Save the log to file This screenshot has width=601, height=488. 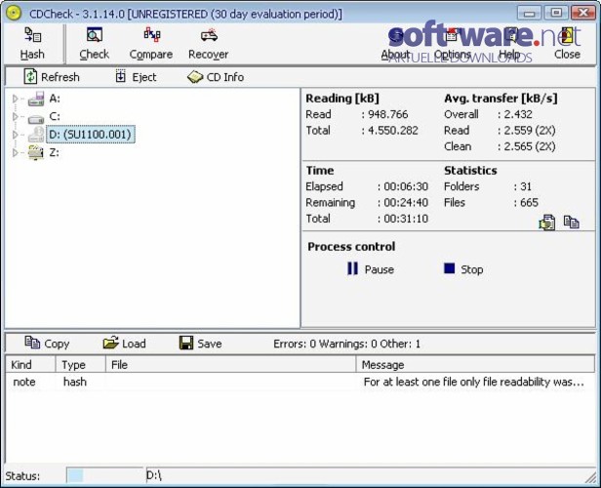click(201, 344)
